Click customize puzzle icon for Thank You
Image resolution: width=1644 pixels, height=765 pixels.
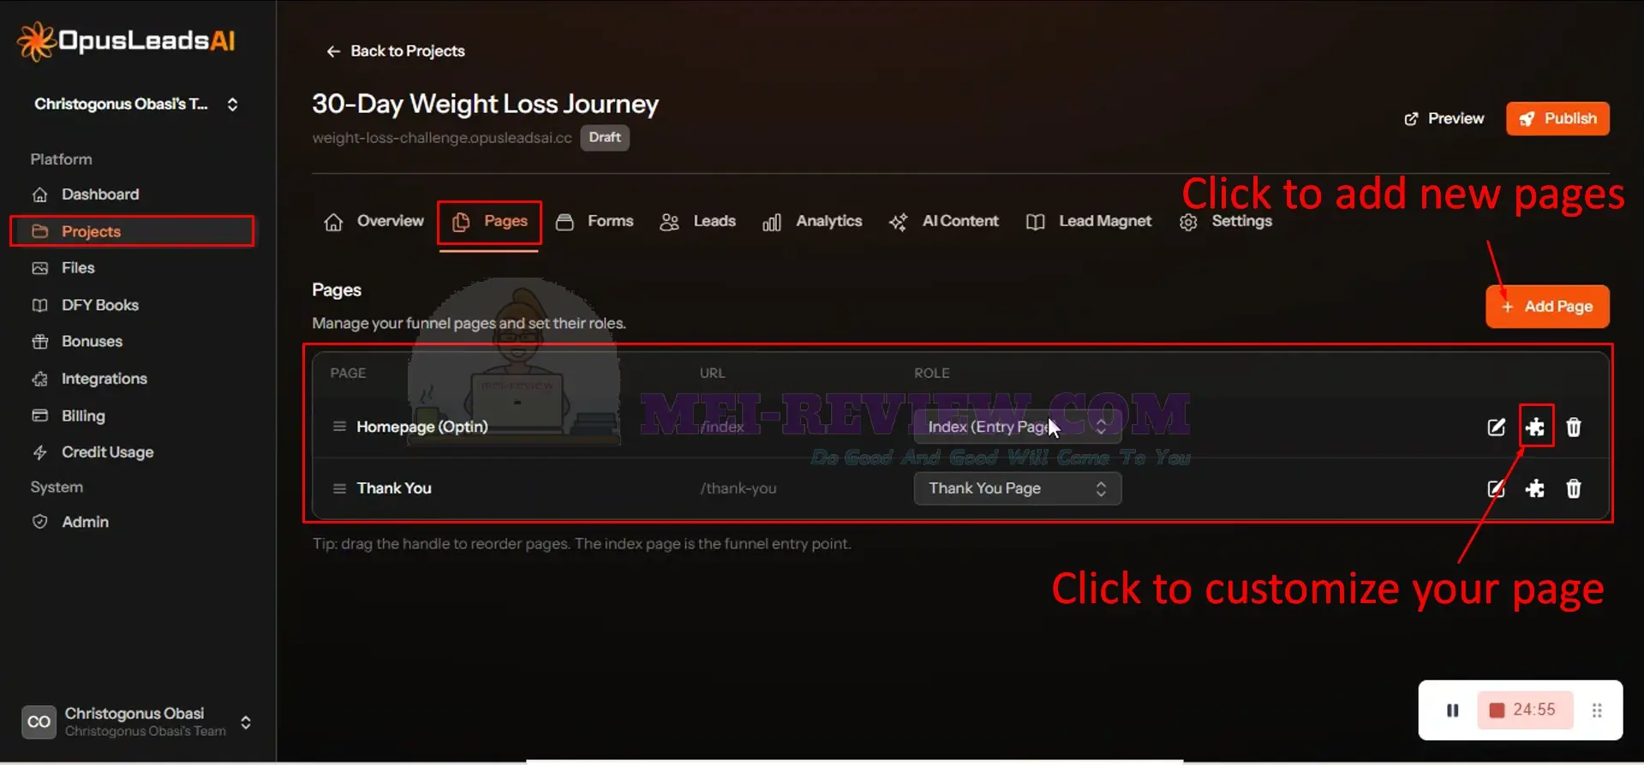(1535, 488)
